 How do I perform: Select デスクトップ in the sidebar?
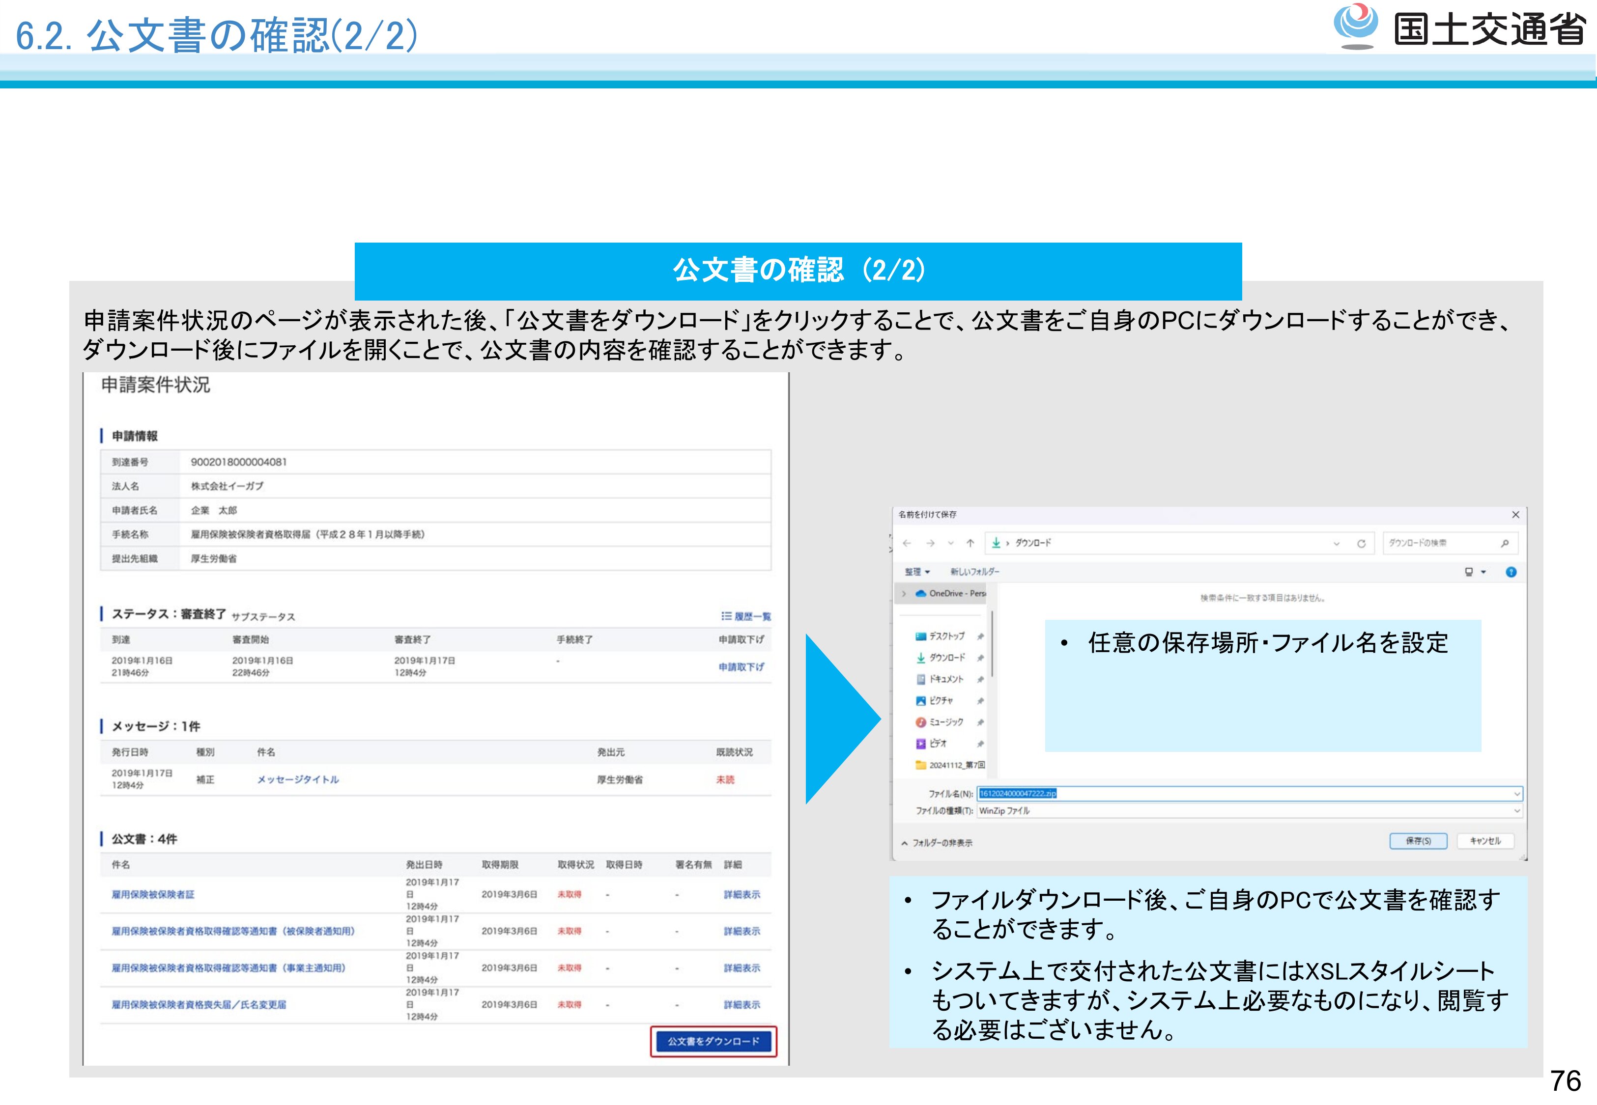pyautogui.click(x=946, y=636)
